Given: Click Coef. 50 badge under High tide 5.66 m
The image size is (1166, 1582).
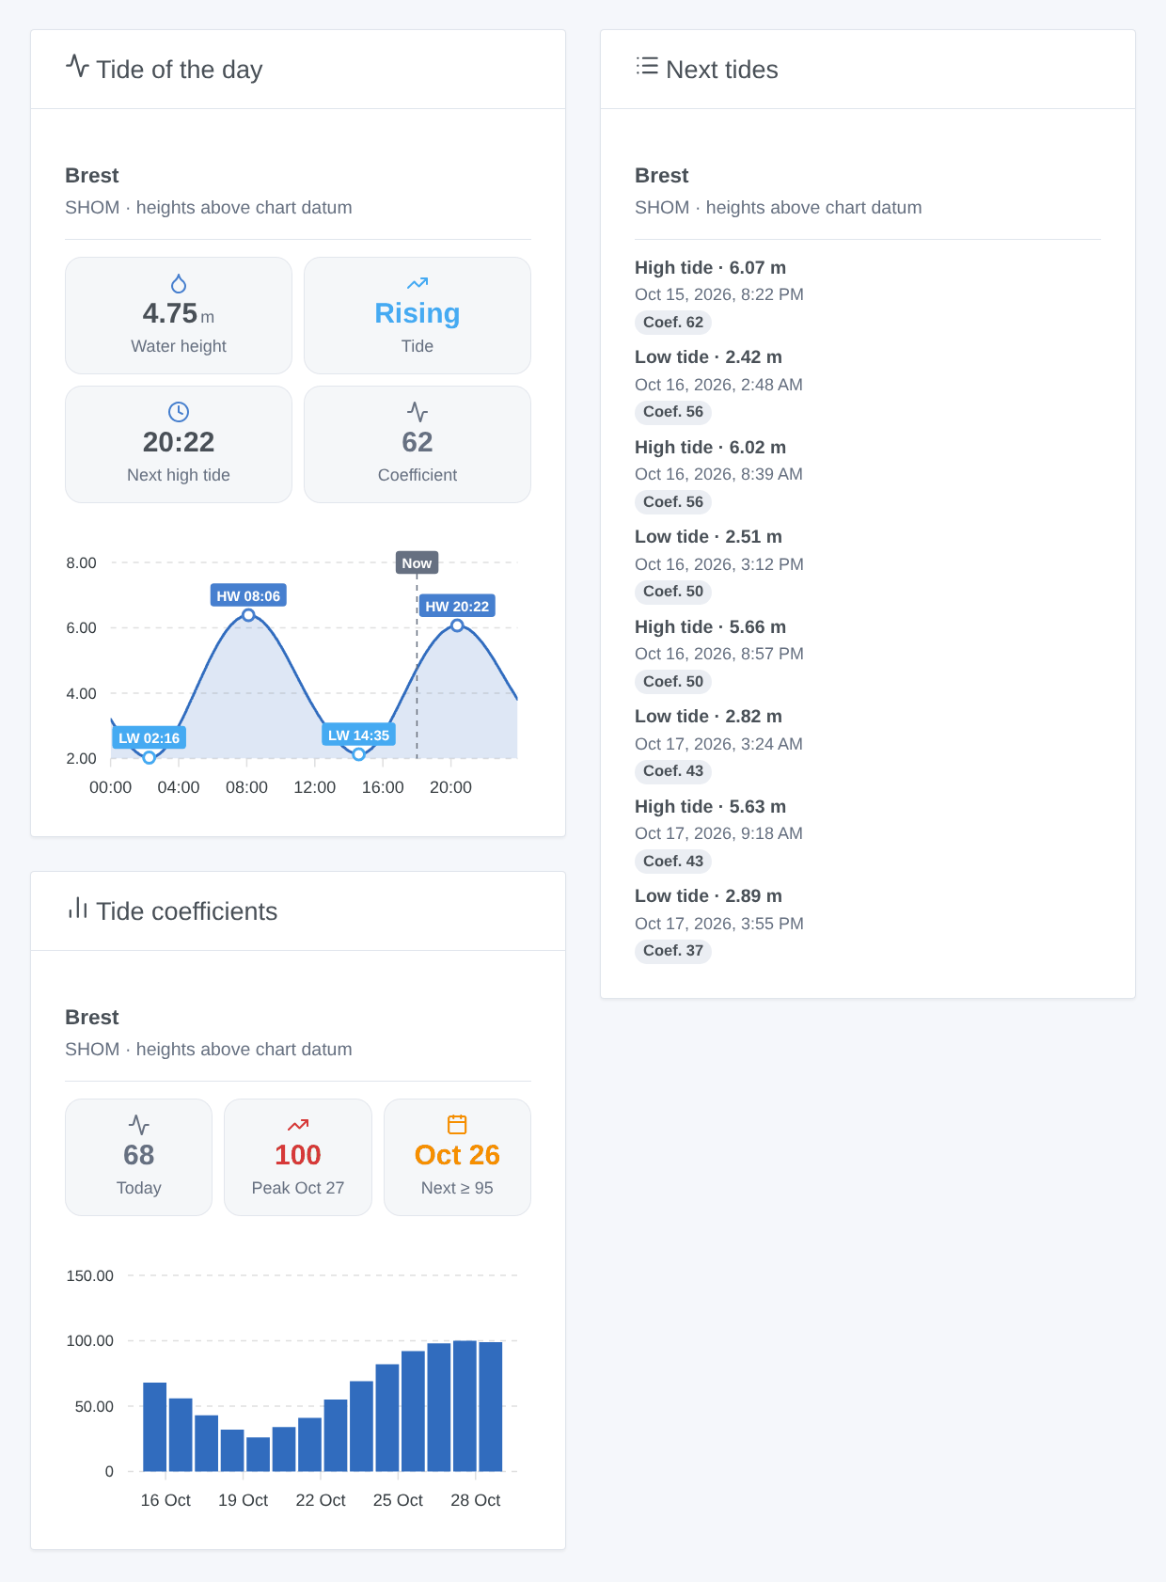Looking at the screenshot, I should [673, 682].
